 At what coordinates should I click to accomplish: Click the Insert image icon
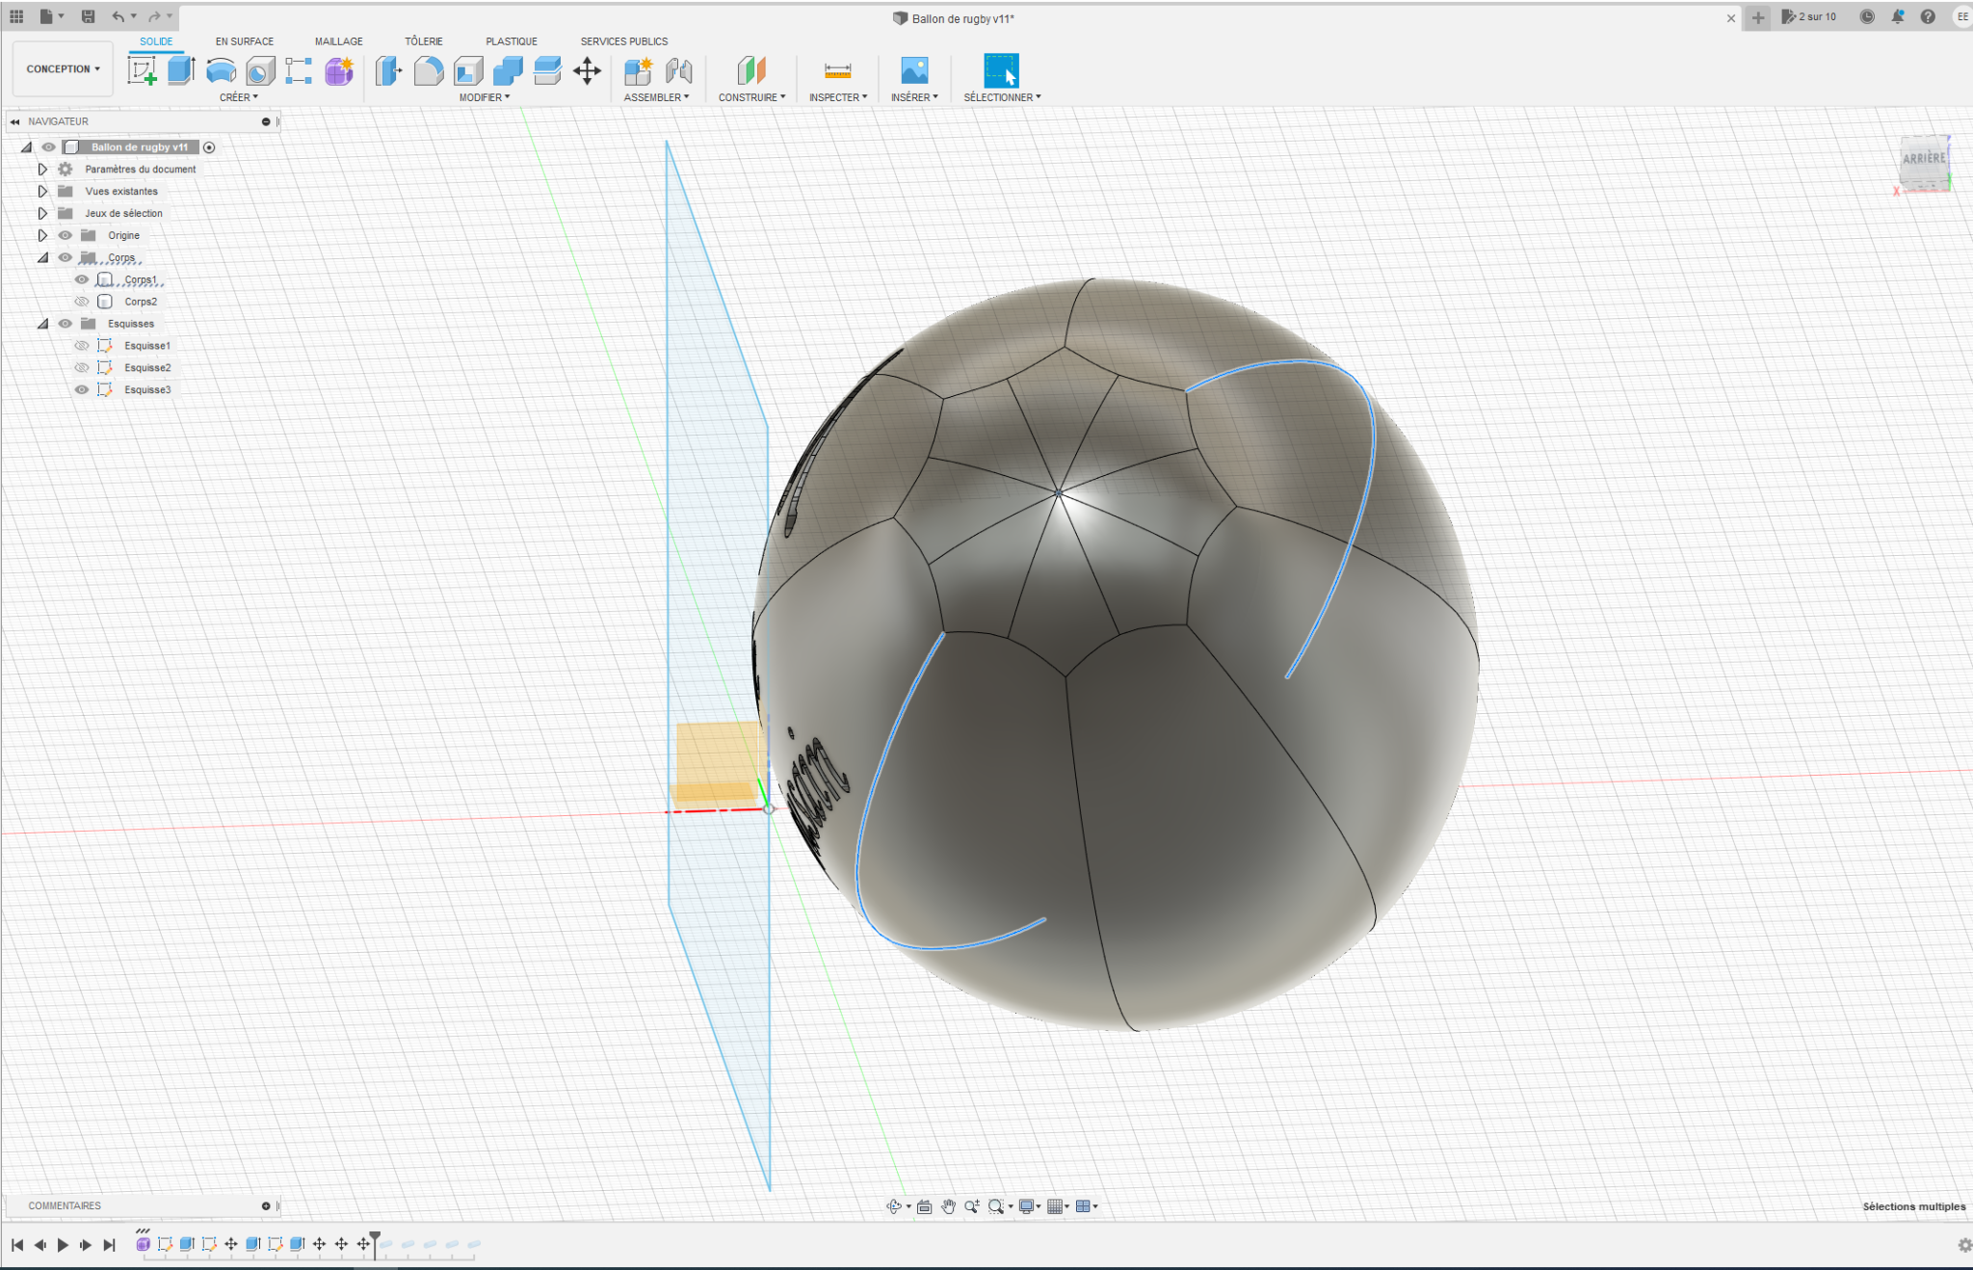coord(914,70)
